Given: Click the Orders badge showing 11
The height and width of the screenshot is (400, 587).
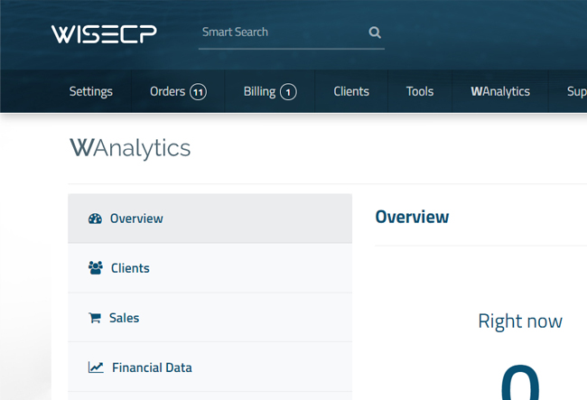Looking at the screenshot, I should pos(198,92).
